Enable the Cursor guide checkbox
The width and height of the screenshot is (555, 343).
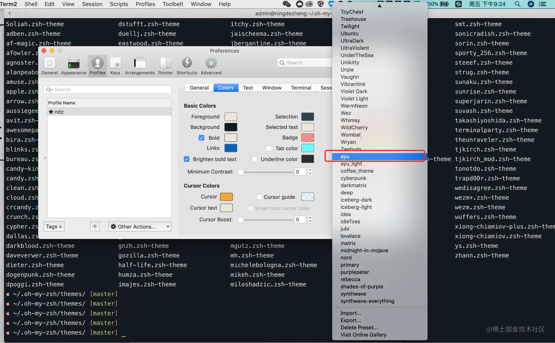point(259,197)
